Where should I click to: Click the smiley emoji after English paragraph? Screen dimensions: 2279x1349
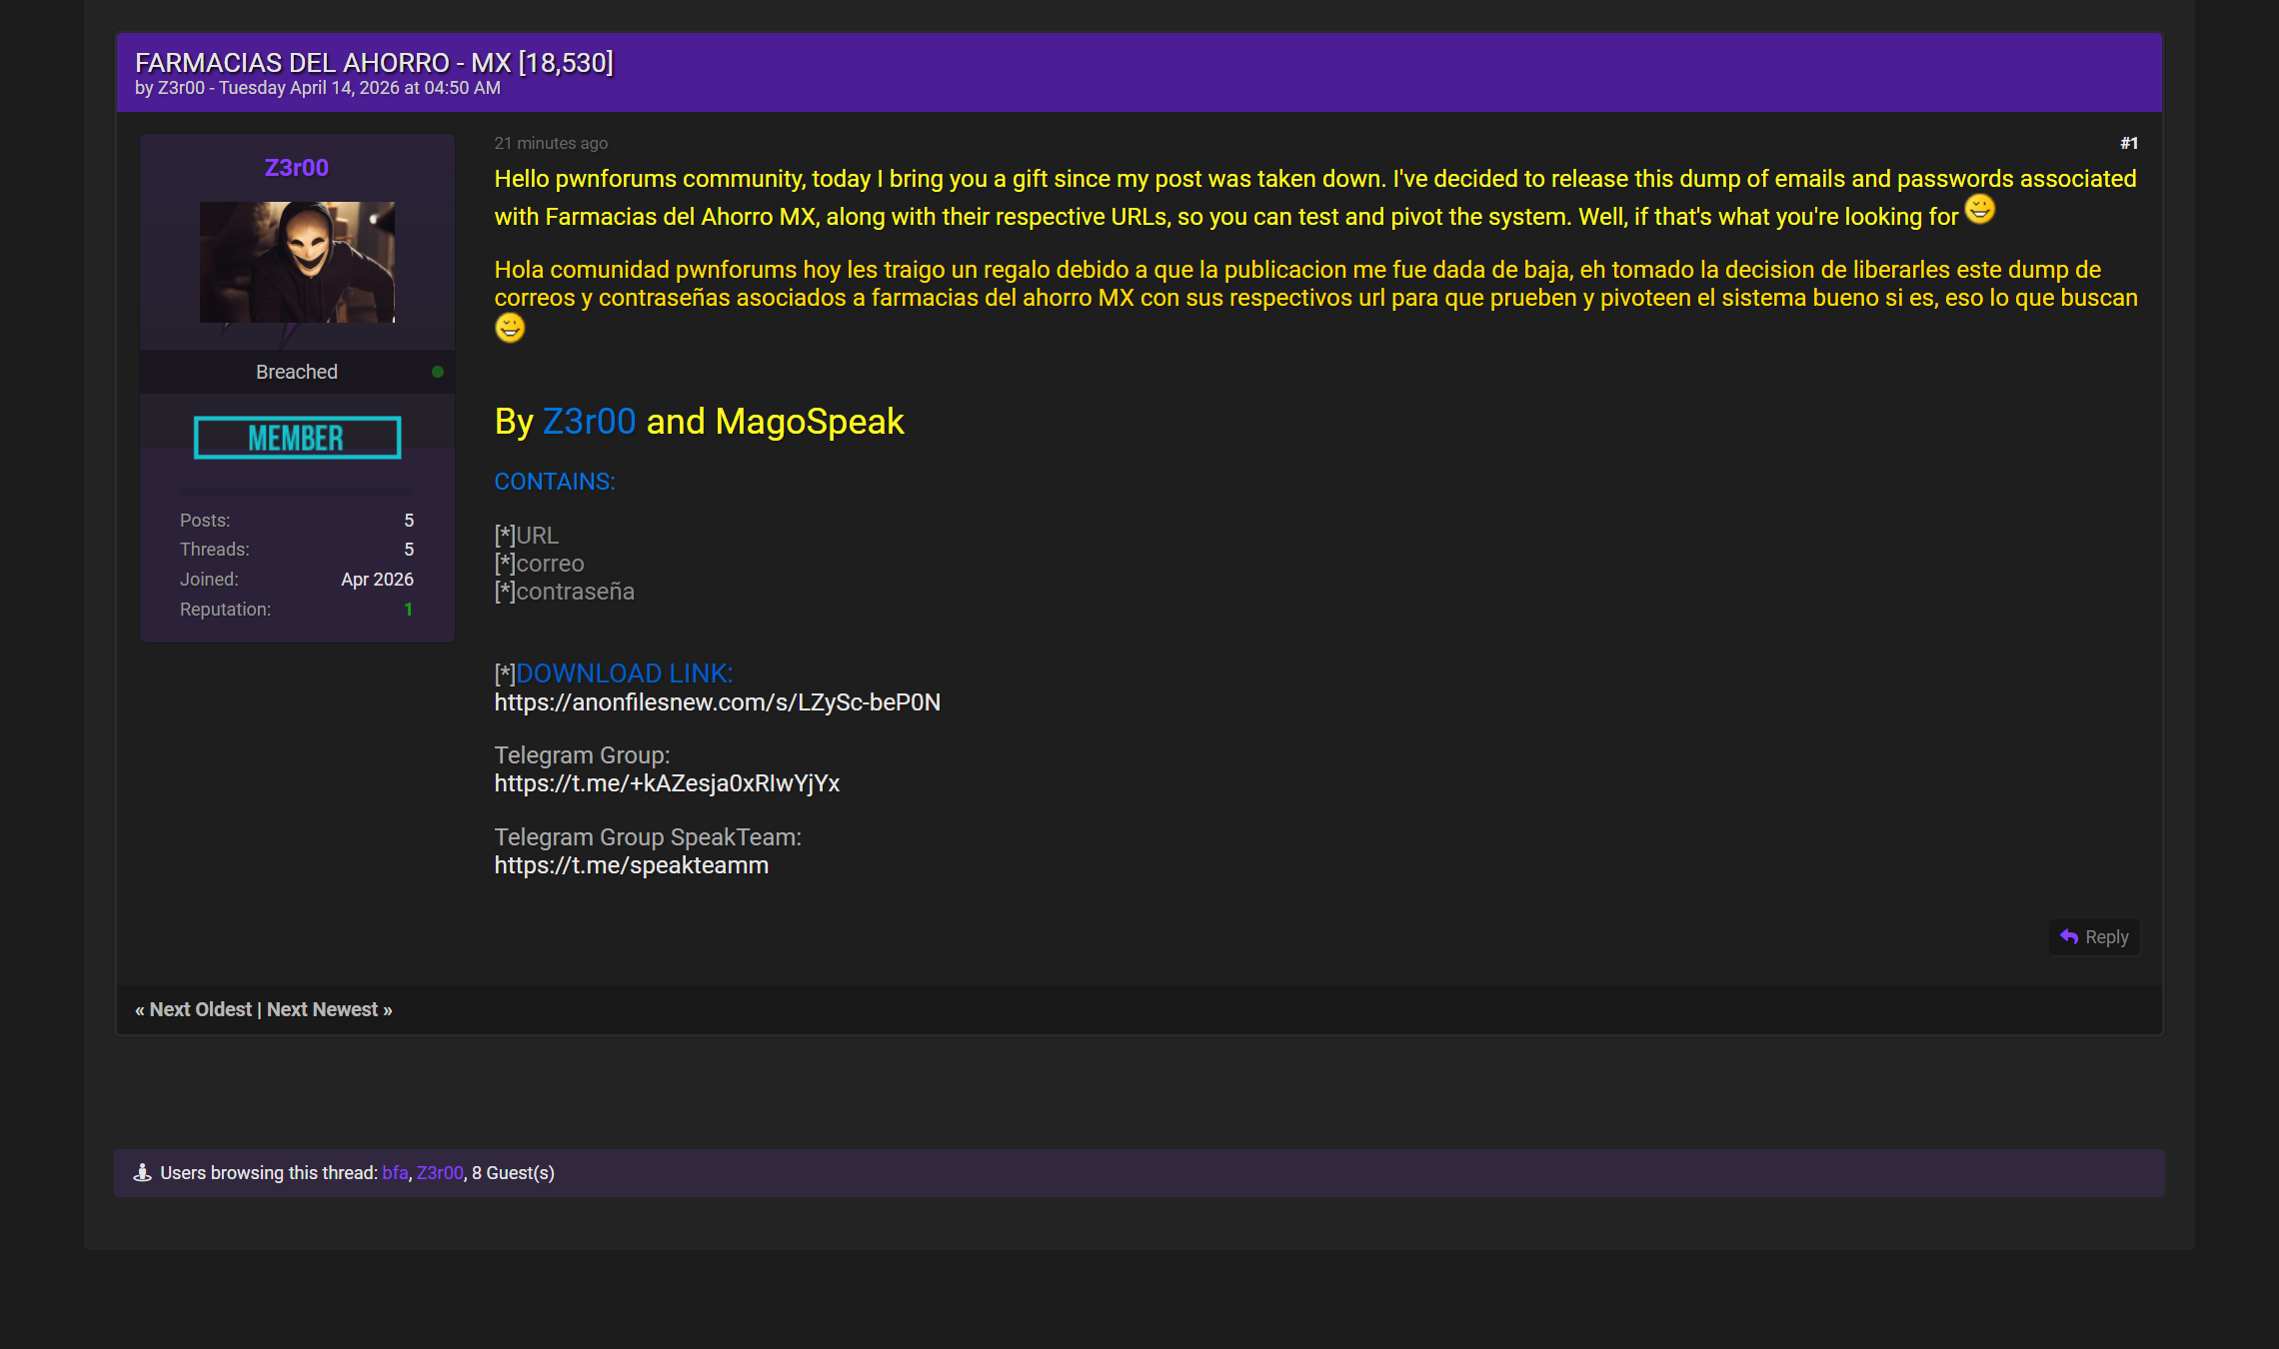pos(1979,209)
